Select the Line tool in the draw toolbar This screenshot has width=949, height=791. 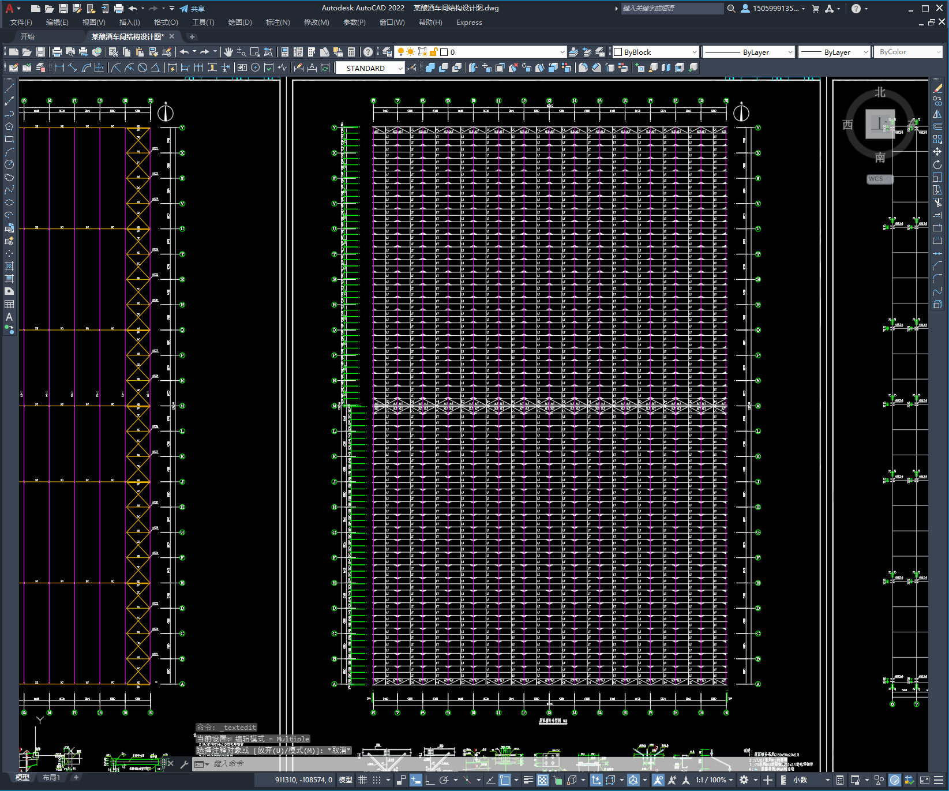[x=9, y=89]
